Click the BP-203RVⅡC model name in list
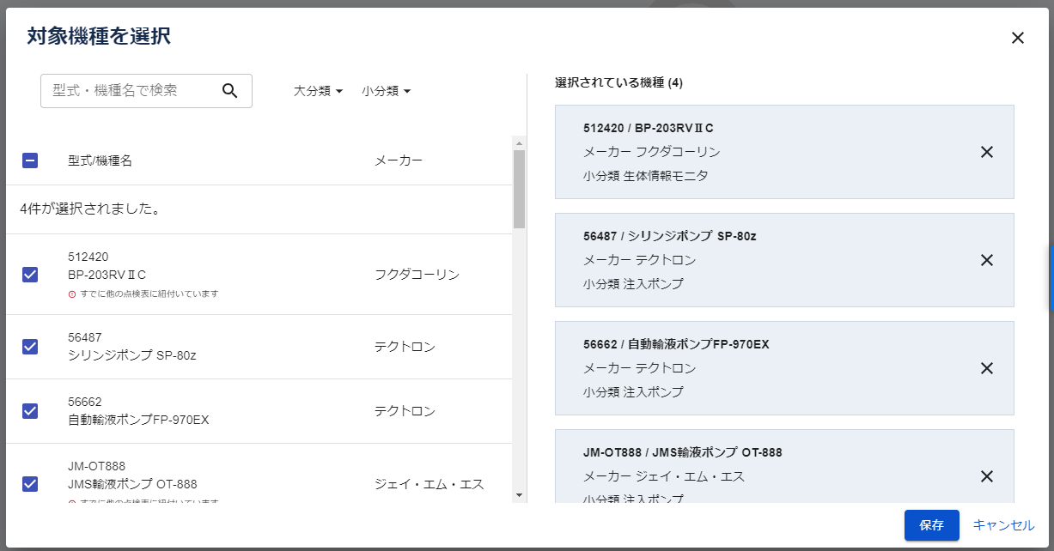The width and height of the screenshot is (1054, 551). (x=107, y=275)
